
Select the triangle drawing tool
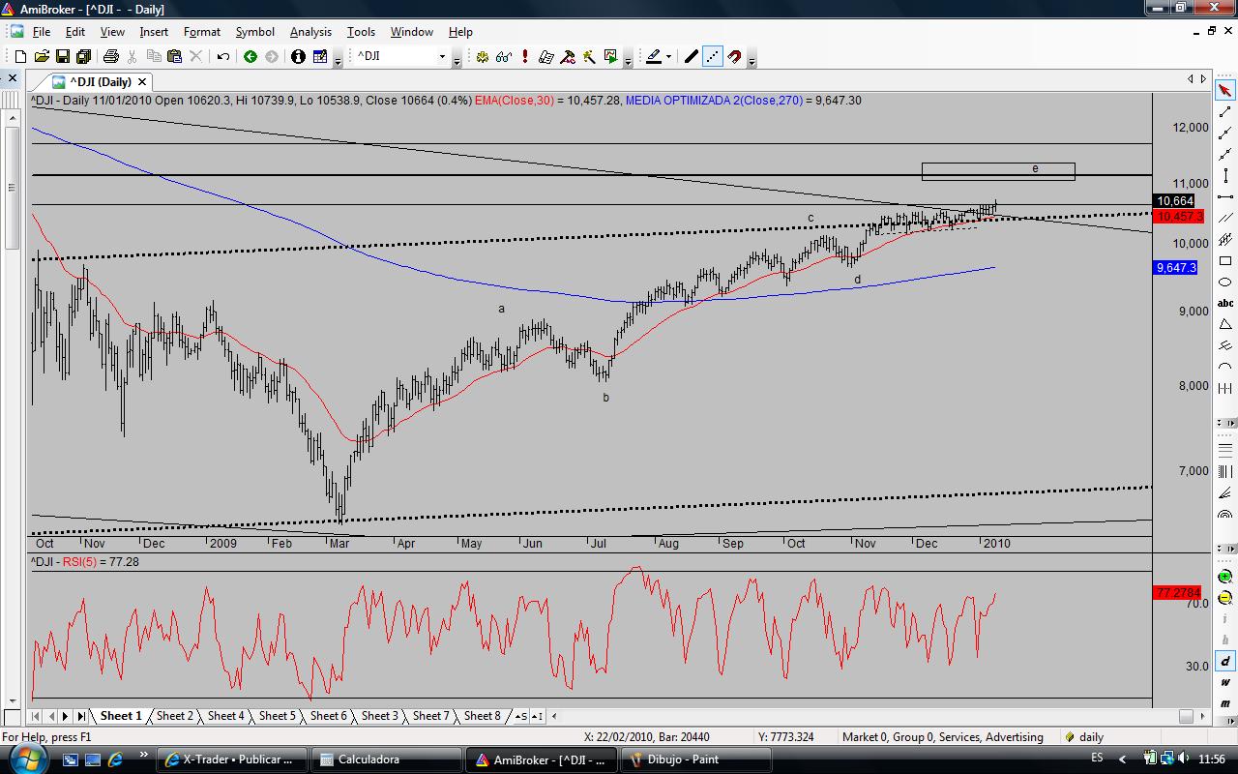[1225, 324]
